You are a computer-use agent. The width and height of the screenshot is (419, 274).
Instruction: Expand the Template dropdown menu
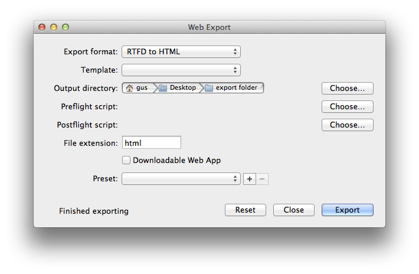(x=181, y=70)
